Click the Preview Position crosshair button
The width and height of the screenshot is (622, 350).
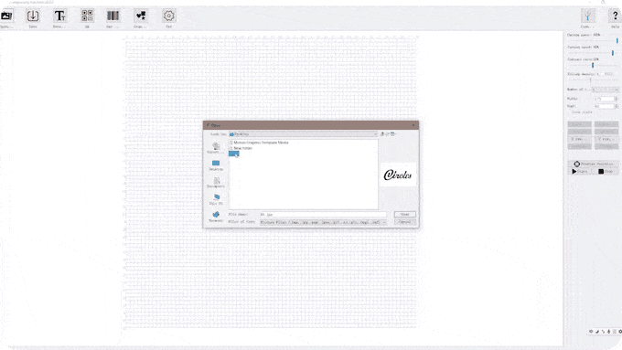tap(593, 164)
